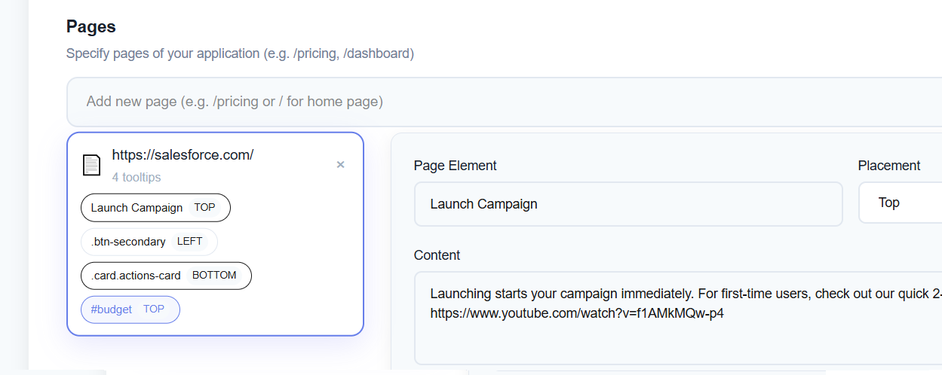Click the Page Element field label

(x=455, y=166)
